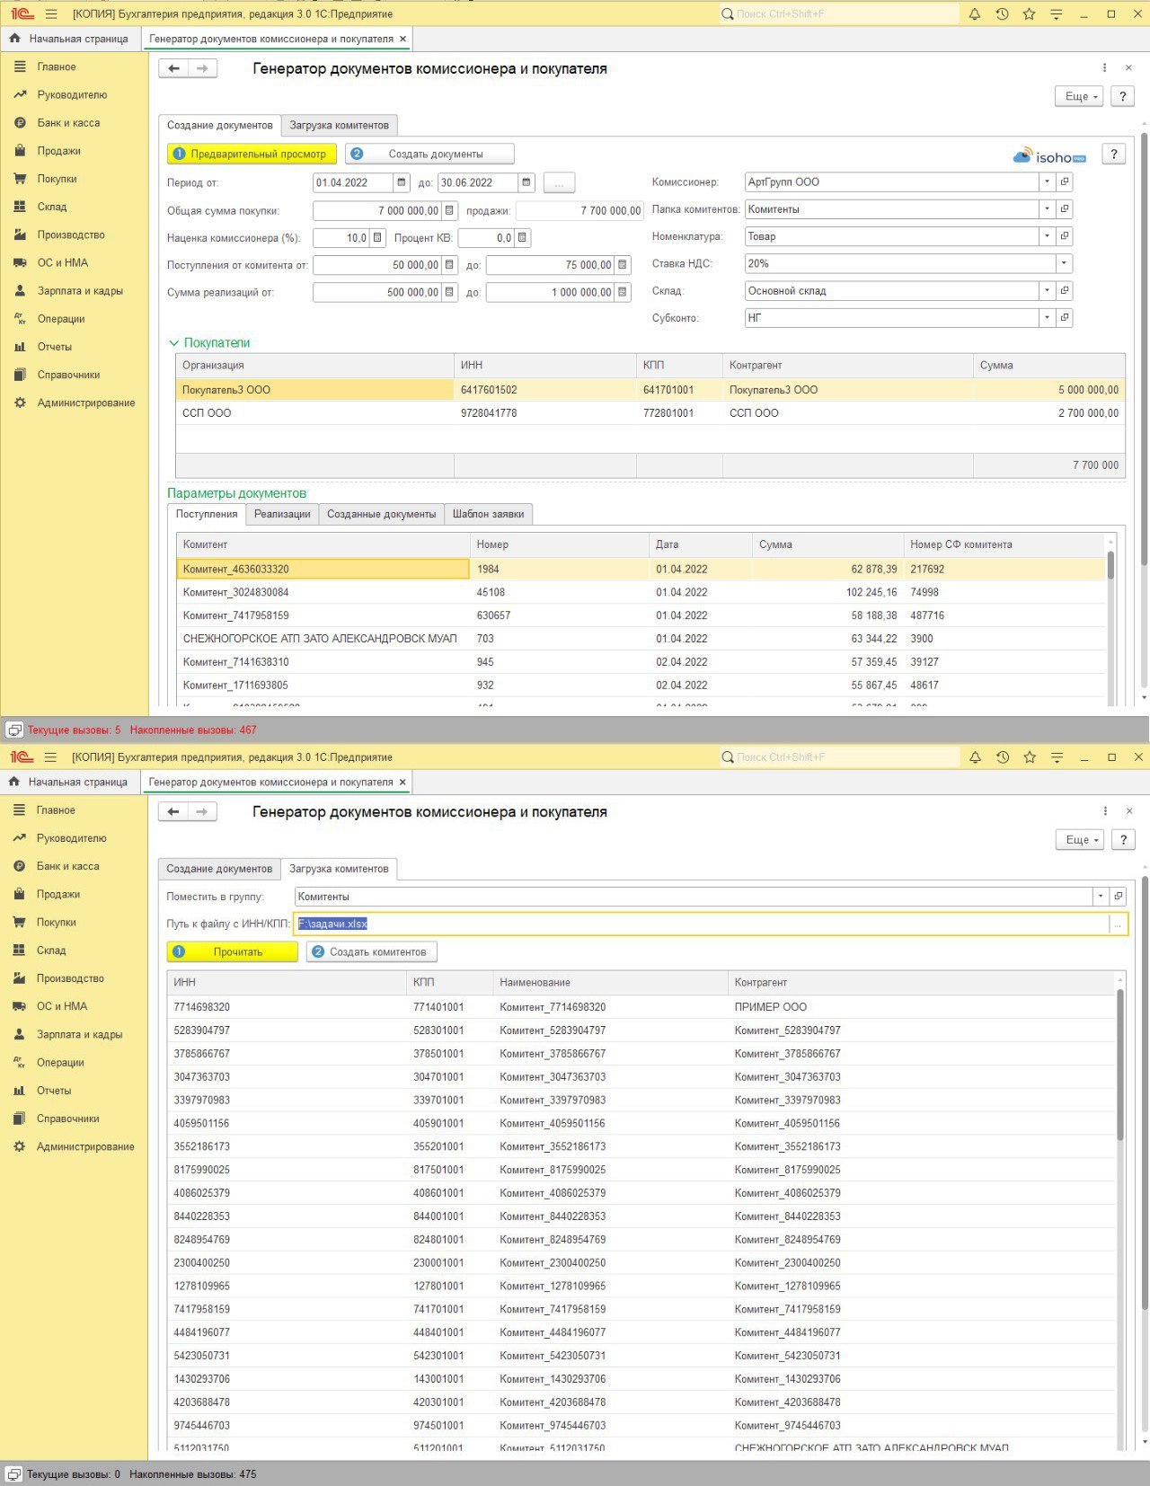Switch to Шаблон заявки tab
Viewport: 1150px width, 1486px height.
(488, 514)
